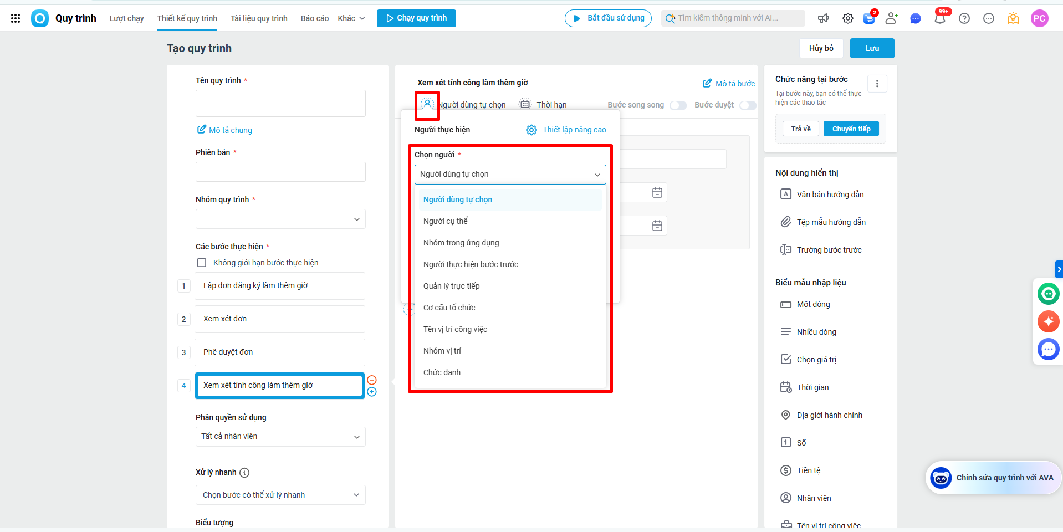Switch to Lượt chạy tab

127,18
